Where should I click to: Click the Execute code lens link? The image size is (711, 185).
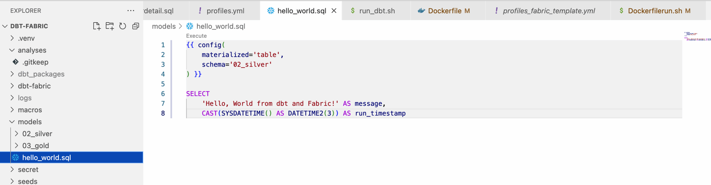click(x=196, y=36)
